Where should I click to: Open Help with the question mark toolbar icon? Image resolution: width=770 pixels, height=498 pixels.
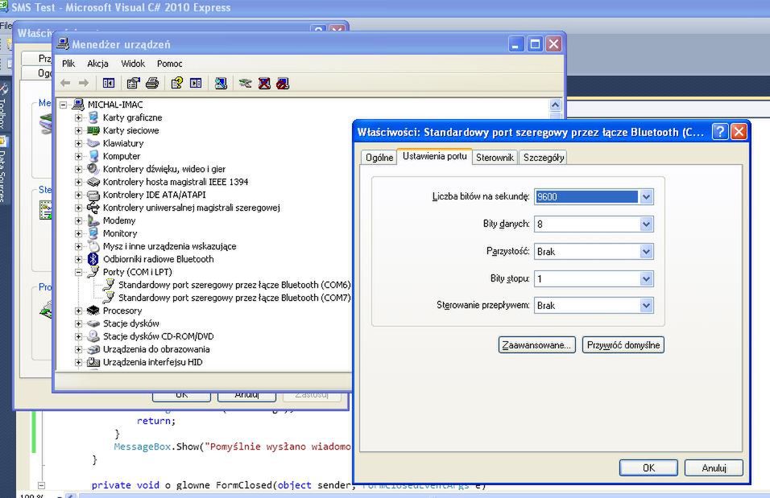[x=176, y=83]
